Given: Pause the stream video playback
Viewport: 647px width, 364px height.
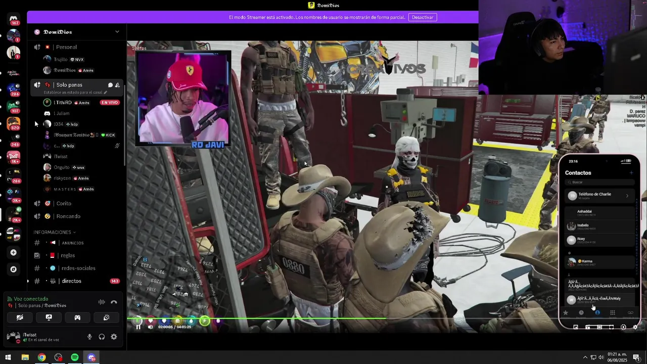Looking at the screenshot, I should pos(138,327).
